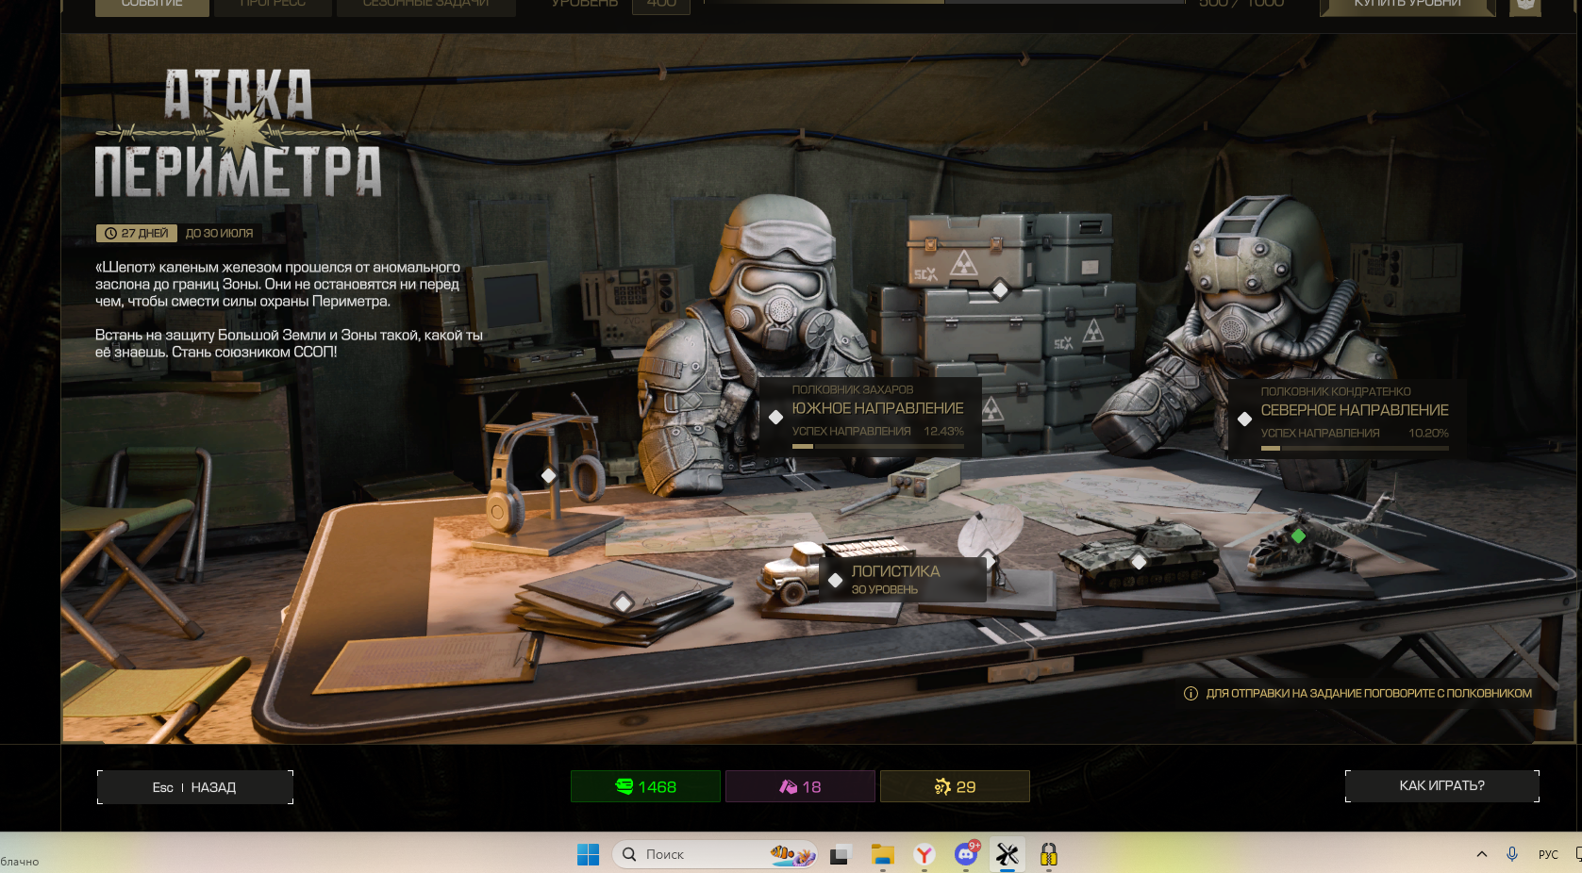Open the diamond marker on the document folders
The width and height of the screenshot is (1582, 873).
622,601
